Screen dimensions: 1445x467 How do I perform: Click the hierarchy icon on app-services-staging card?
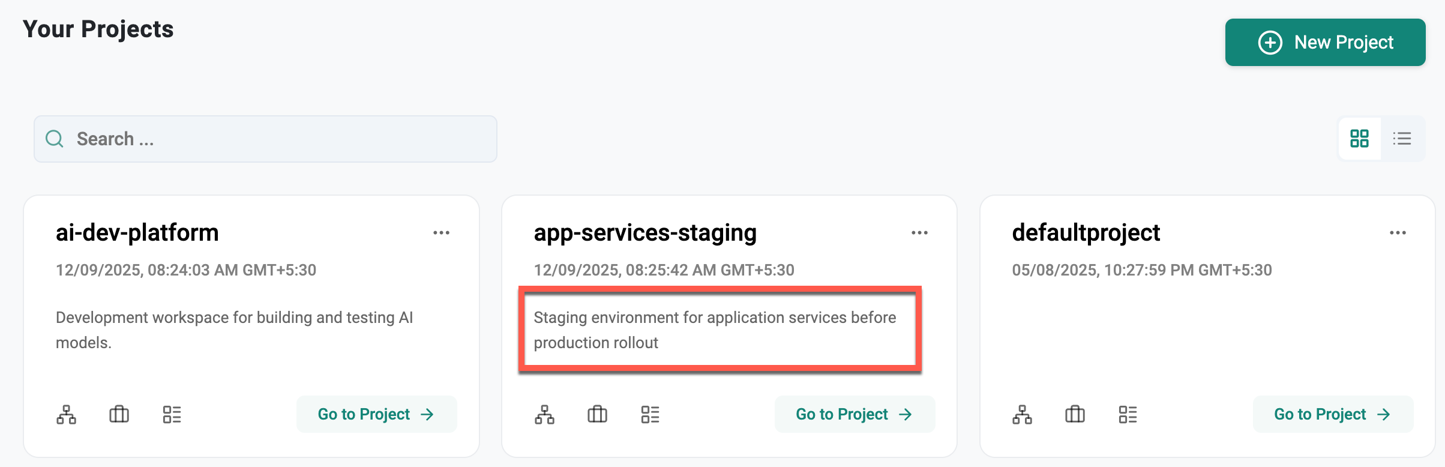point(544,414)
